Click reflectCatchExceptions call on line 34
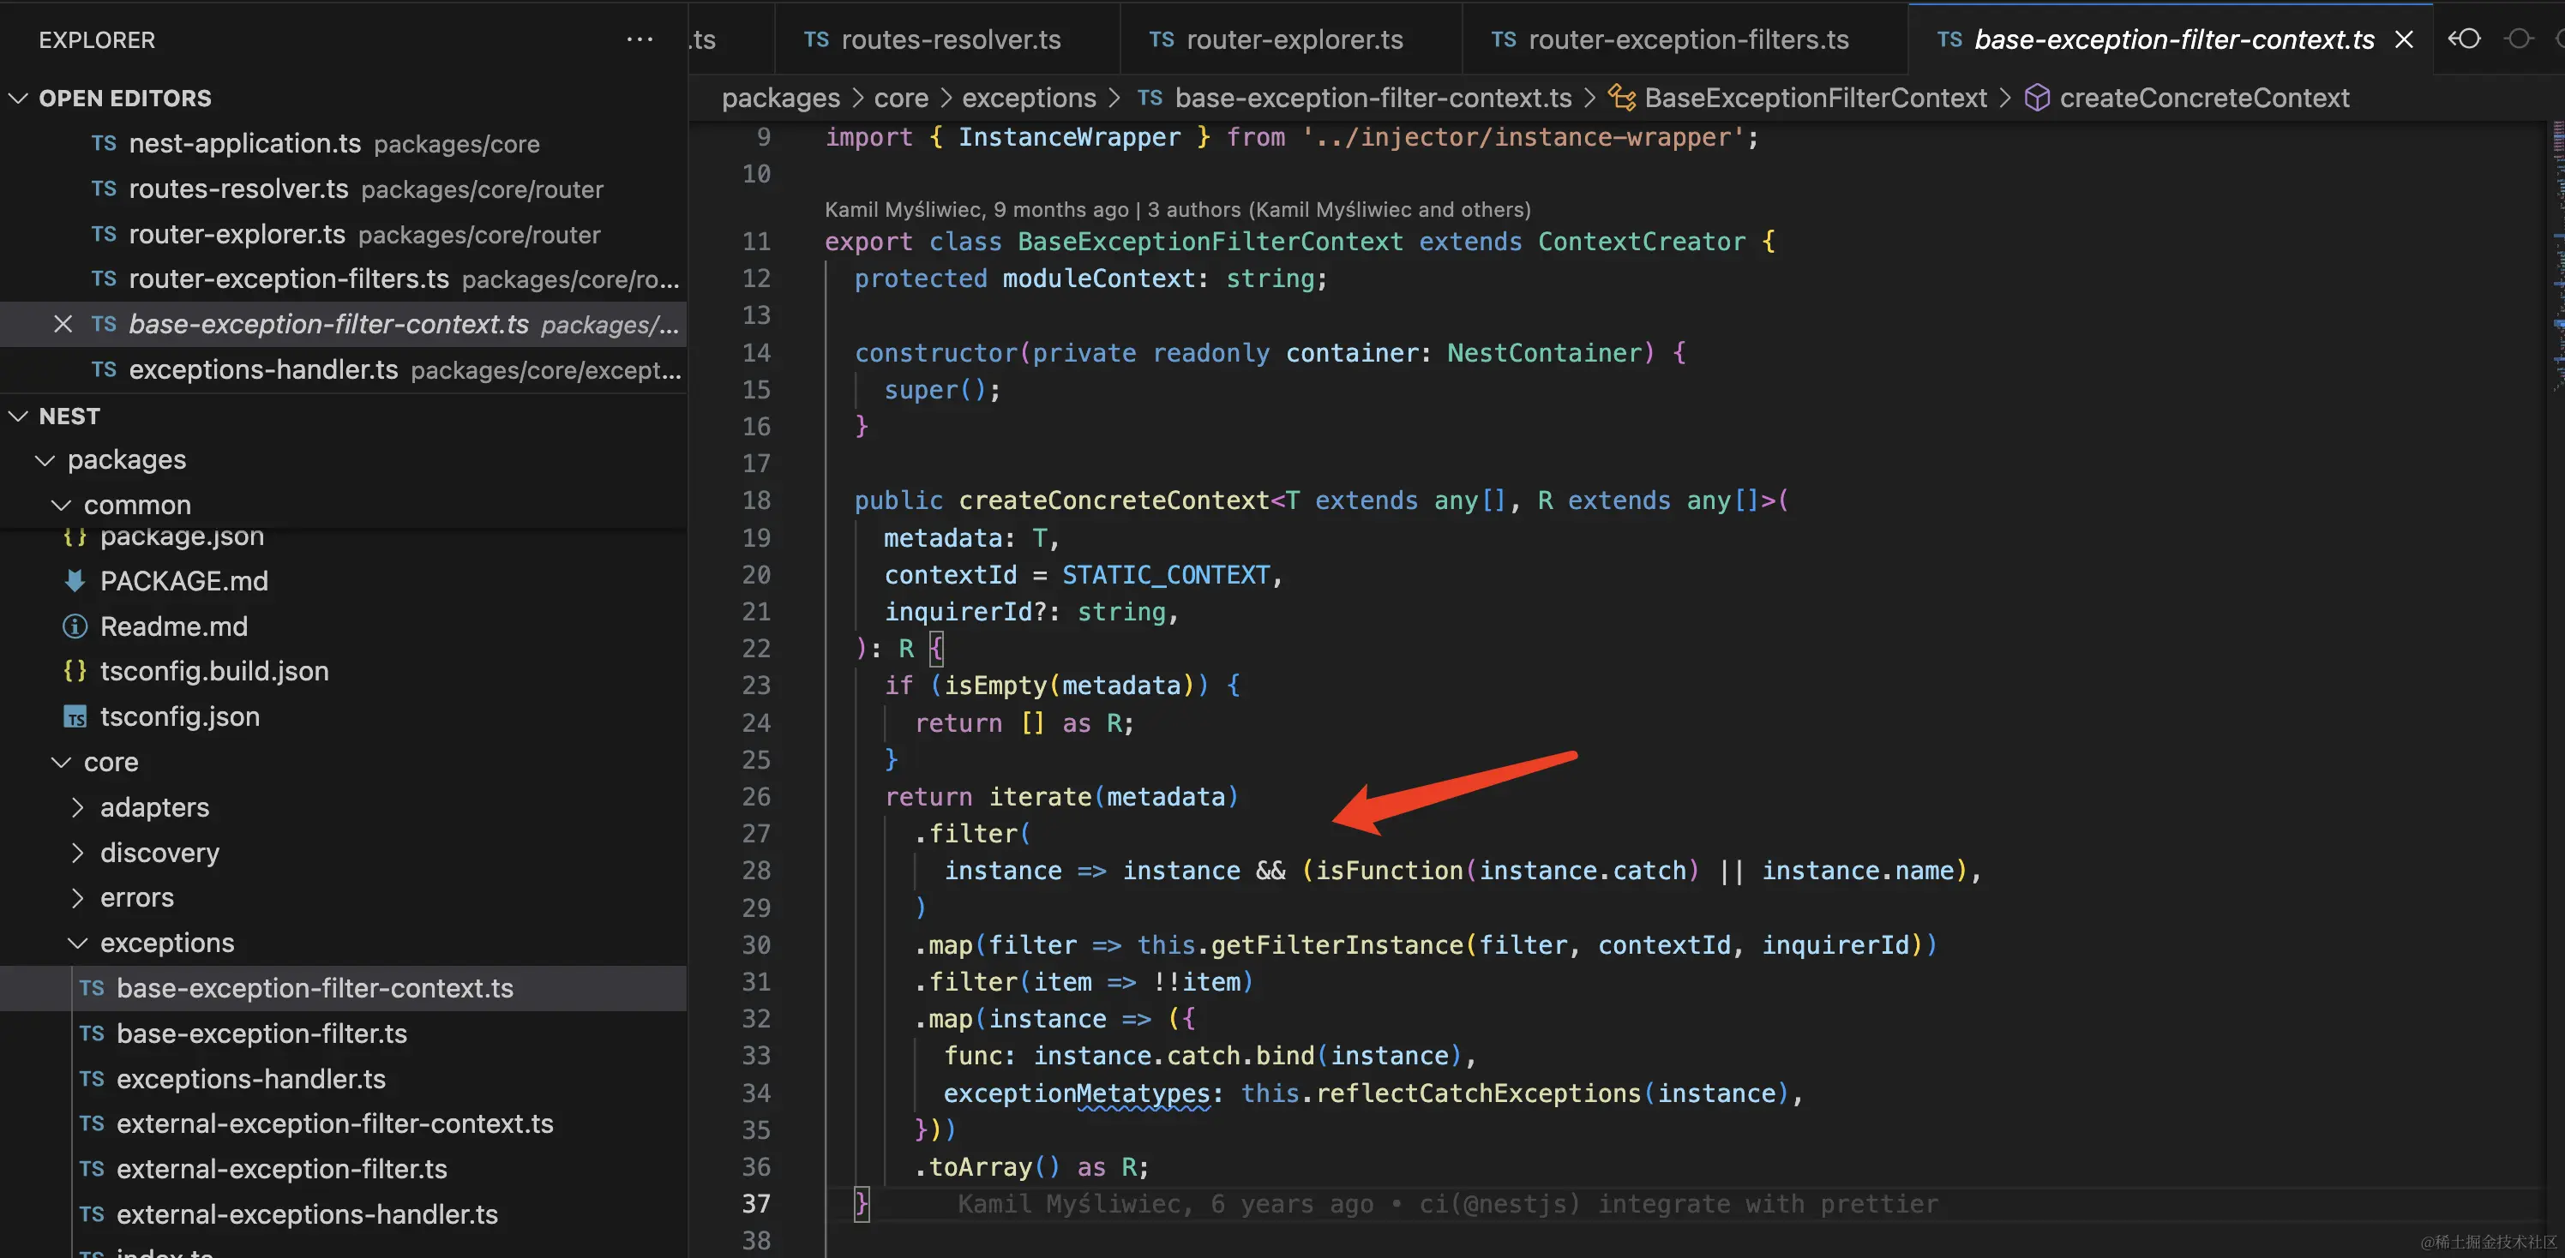Screen dimensions: 2565x1258 pyautogui.click(x=1478, y=1093)
